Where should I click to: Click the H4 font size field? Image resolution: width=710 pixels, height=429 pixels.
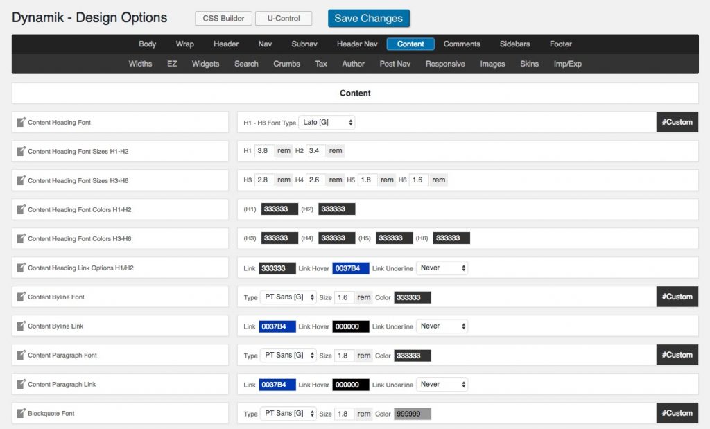point(315,180)
